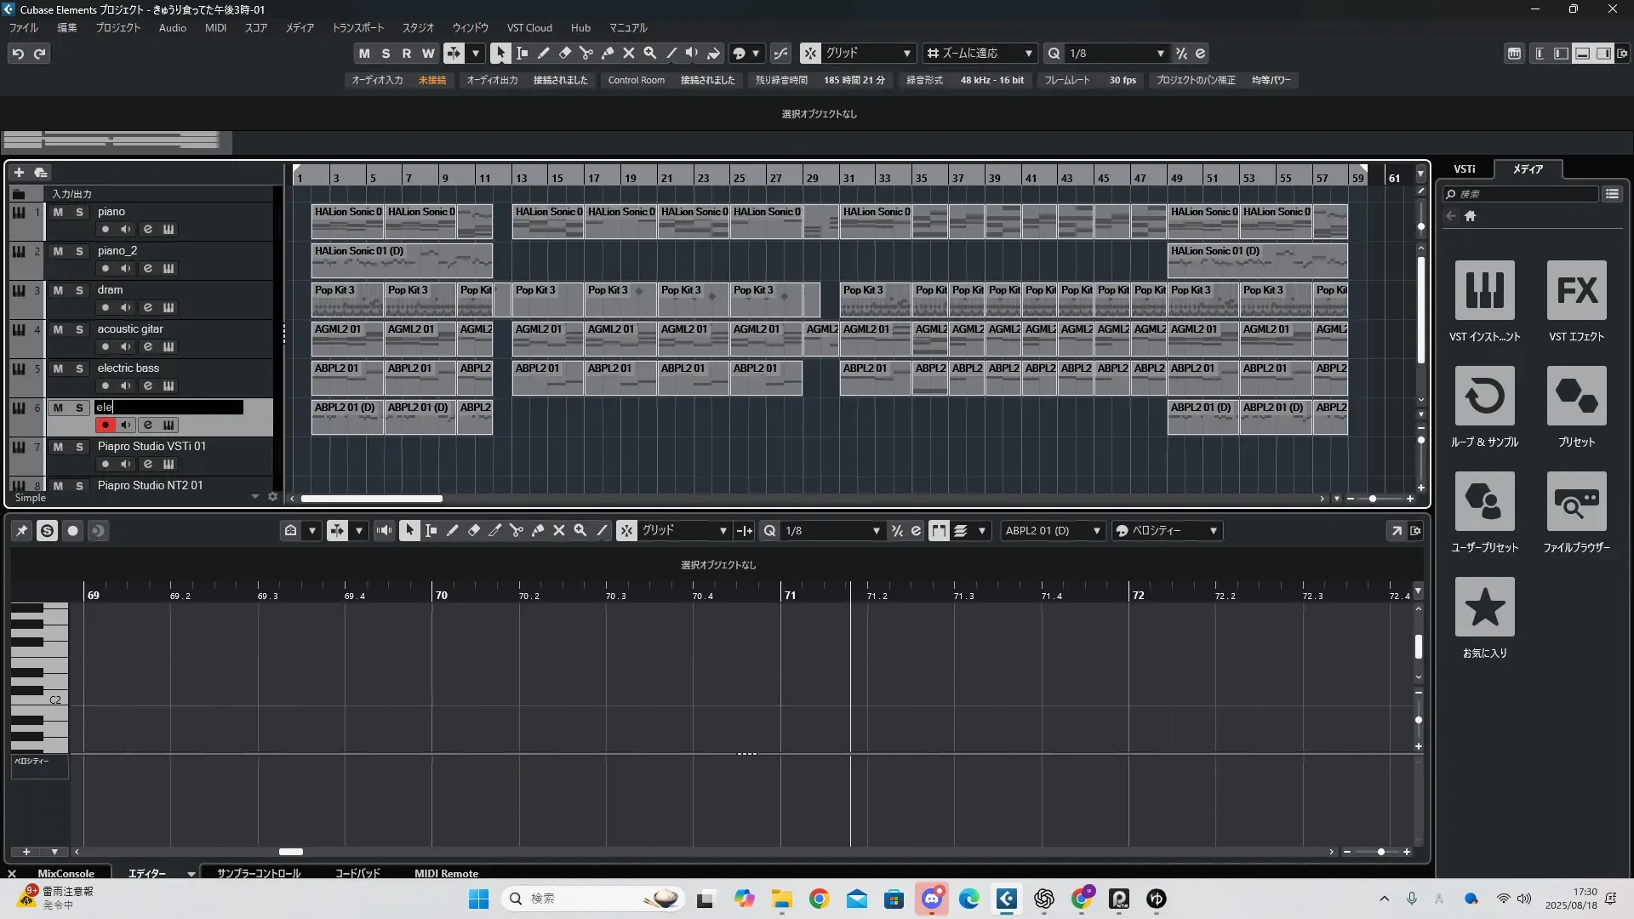The width and height of the screenshot is (1634, 919).
Task: Switch to the MixConsole tab
Action: (x=66, y=873)
